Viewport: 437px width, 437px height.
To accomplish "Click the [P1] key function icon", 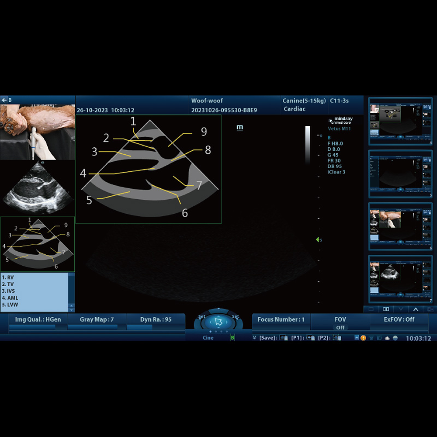I will click(310, 338).
